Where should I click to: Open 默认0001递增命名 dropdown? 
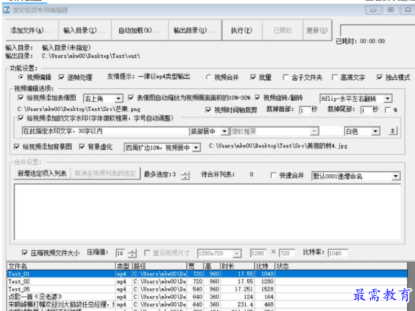tap(356, 176)
